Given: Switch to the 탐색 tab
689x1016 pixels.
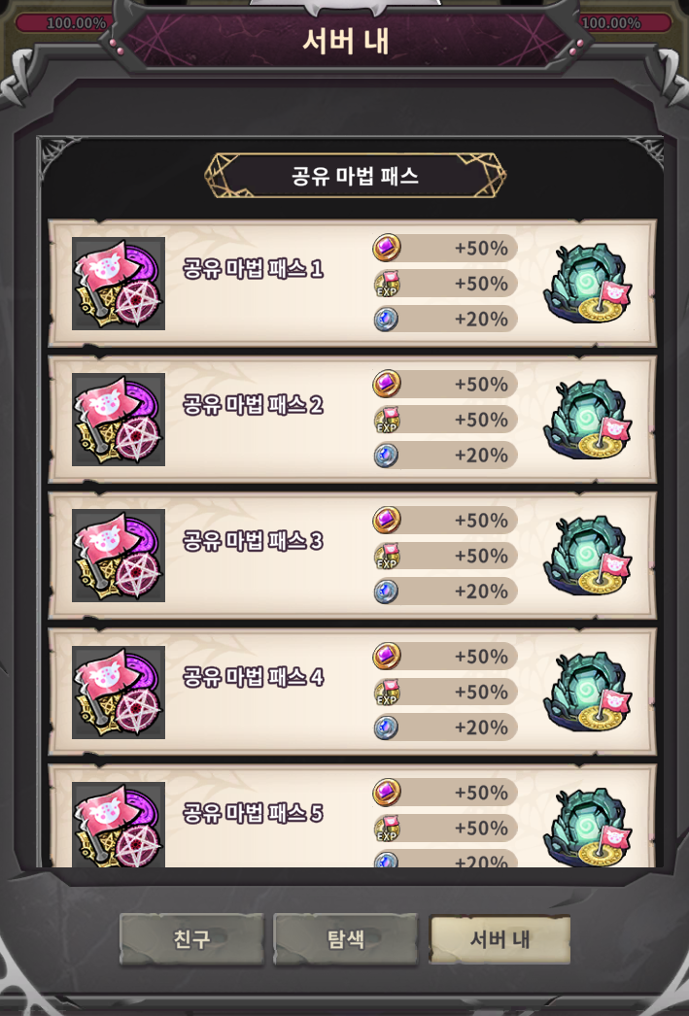Looking at the screenshot, I should [x=346, y=939].
